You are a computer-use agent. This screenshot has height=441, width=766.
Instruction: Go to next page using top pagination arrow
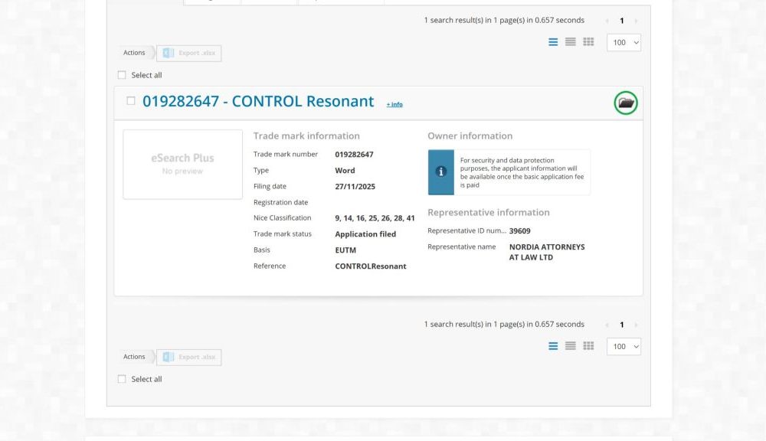[636, 21]
